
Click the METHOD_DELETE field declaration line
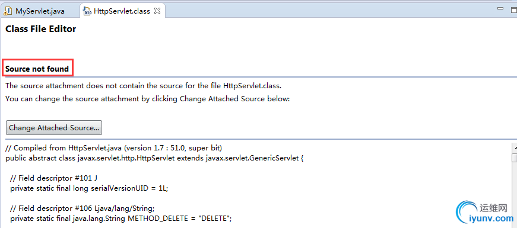coord(121,219)
